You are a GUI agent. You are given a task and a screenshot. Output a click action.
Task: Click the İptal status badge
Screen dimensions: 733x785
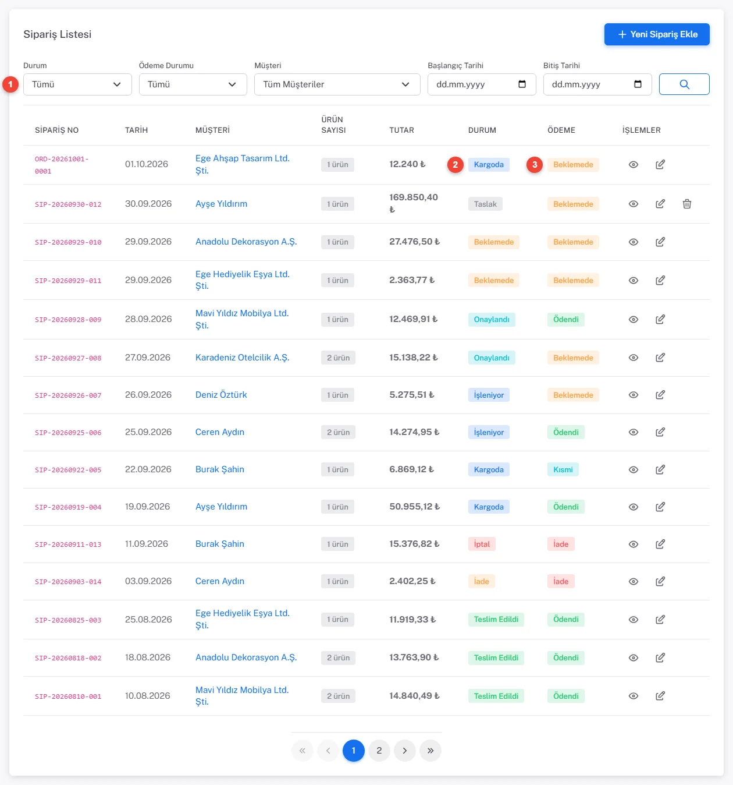point(482,544)
